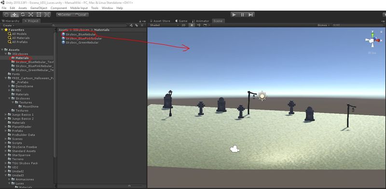The height and width of the screenshot is (189, 386).
Task: Click the Fonts folder icon
Action: coord(10,74)
